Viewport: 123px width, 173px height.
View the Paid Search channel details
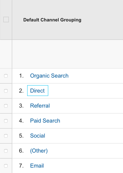[x=45, y=121]
